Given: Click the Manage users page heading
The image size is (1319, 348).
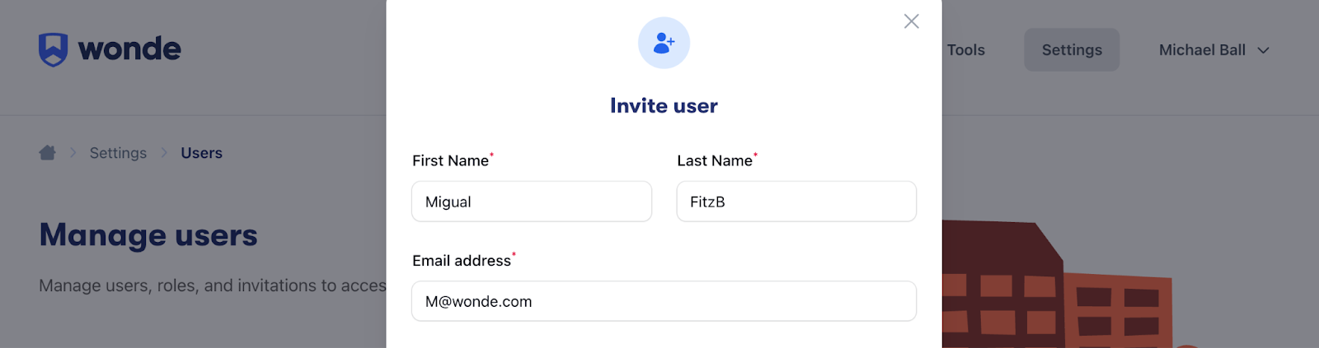Looking at the screenshot, I should coord(148,235).
